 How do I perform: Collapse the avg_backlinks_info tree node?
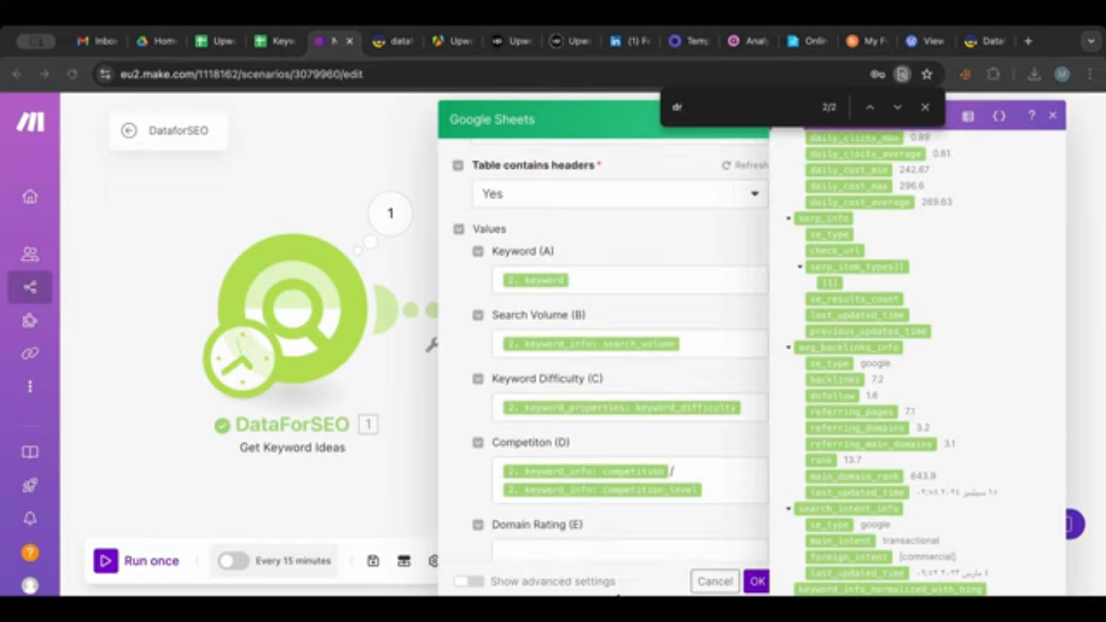click(x=788, y=347)
